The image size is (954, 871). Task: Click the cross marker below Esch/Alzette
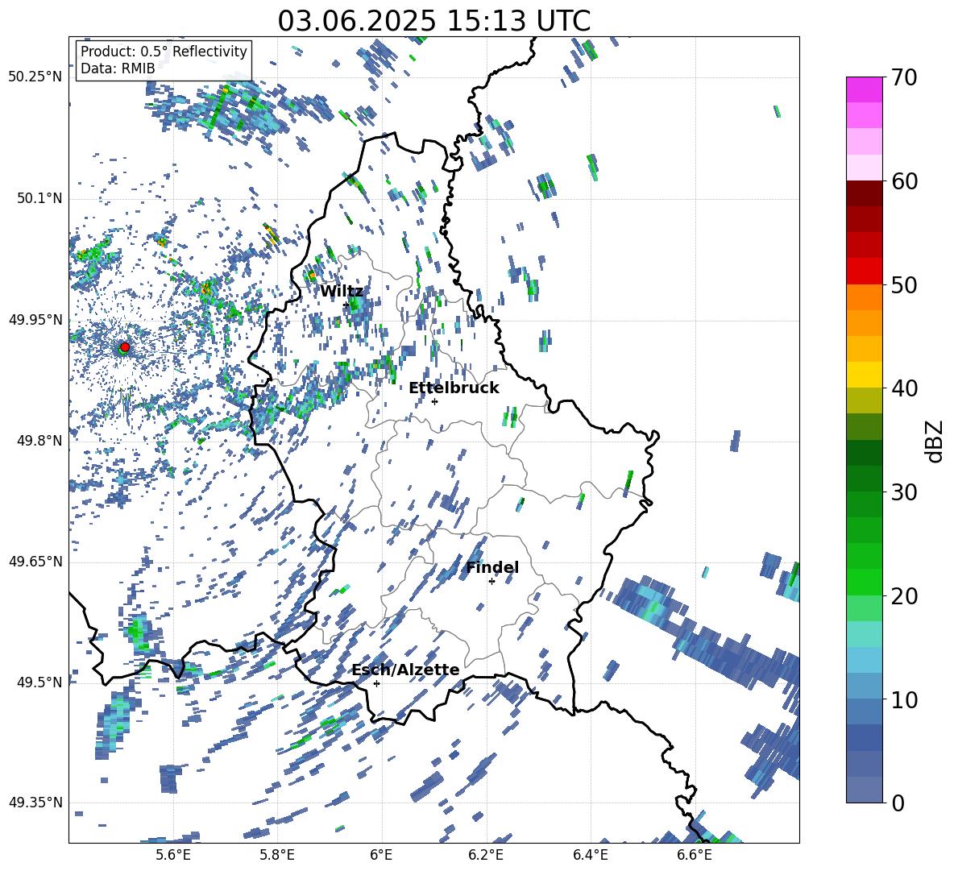coord(376,683)
